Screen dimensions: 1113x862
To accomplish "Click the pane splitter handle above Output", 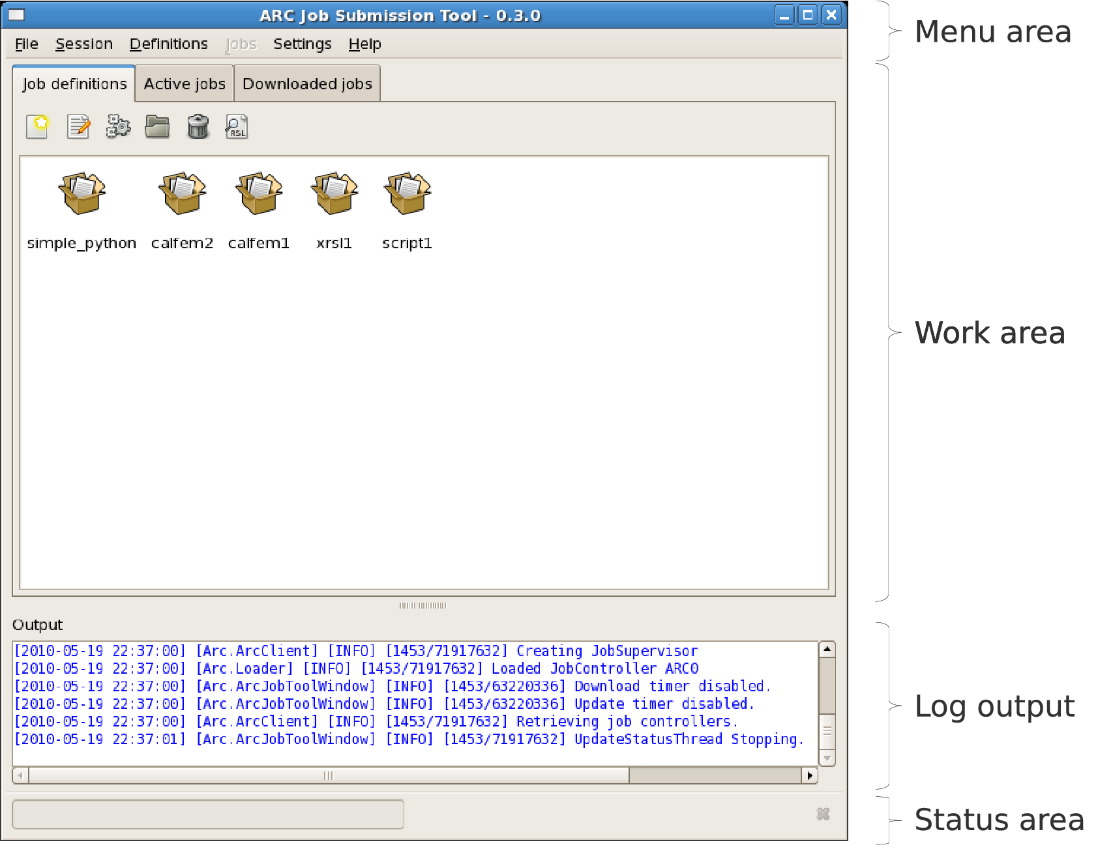I will tap(423, 605).
